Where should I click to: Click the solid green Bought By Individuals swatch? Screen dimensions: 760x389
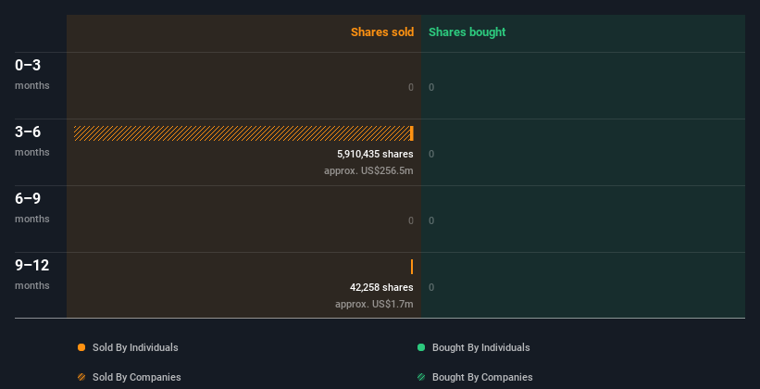pyautogui.click(x=421, y=347)
